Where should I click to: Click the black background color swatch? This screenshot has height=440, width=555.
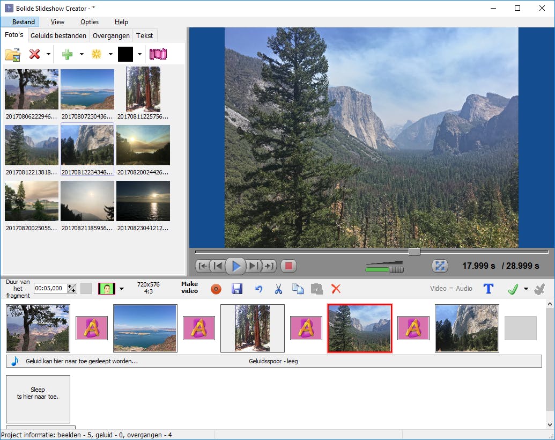(x=125, y=54)
